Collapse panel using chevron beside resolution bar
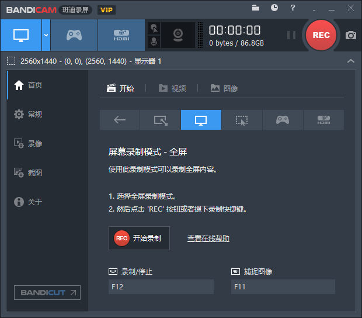Screen dimensions: 362x318 point(351,61)
